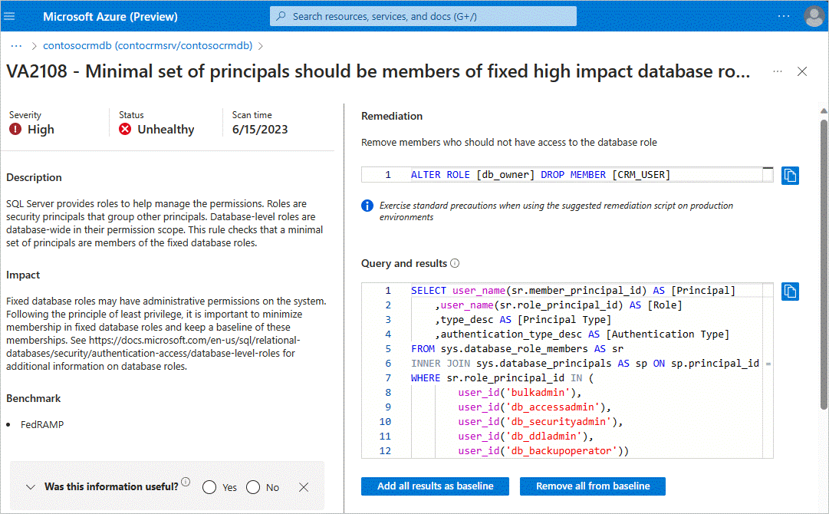Collapse the Was this information useful section
Viewport: 829px width, 514px height.
[31, 487]
